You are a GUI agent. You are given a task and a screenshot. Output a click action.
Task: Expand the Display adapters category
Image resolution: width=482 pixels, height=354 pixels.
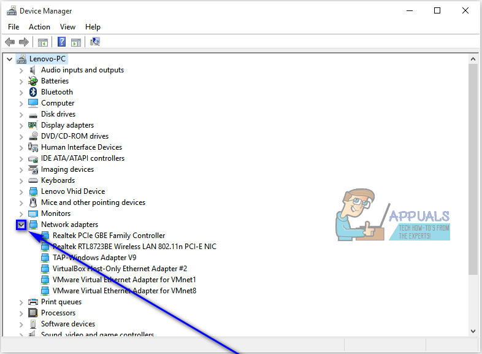[21, 126]
